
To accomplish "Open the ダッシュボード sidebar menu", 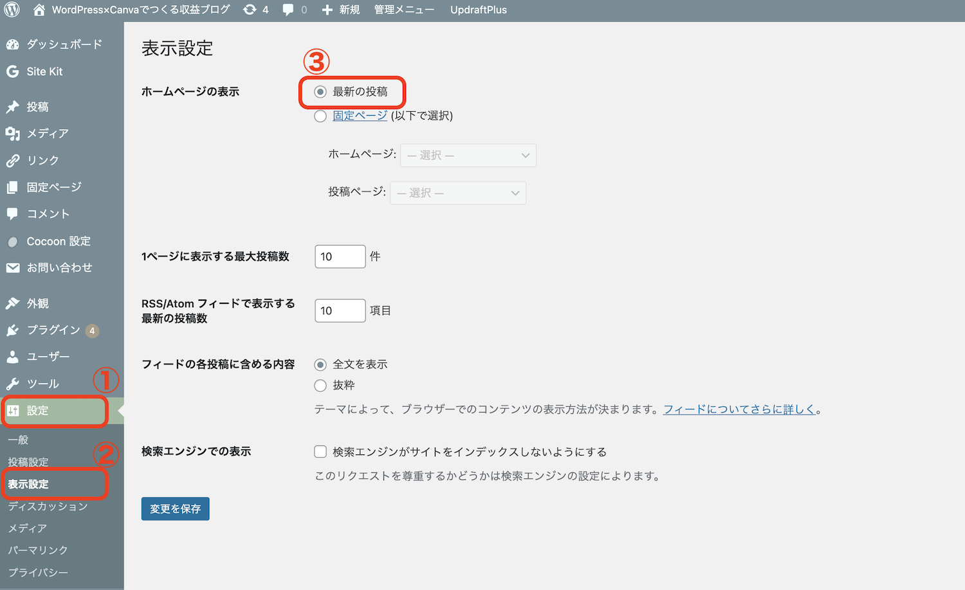I will [x=63, y=44].
